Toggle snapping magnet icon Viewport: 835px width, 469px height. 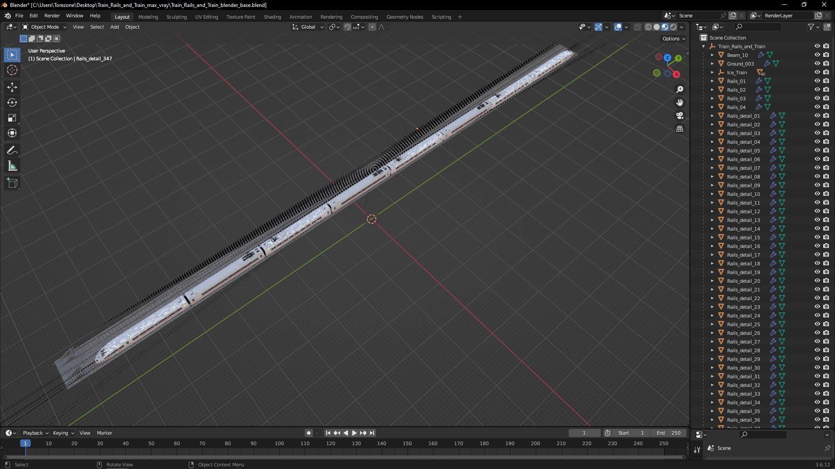[x=347, y=27]
